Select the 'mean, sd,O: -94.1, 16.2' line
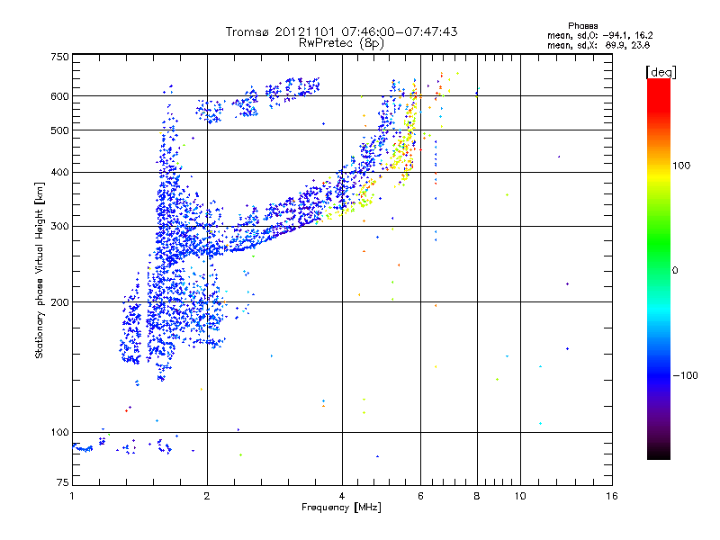The width and height of the screenshot is (720, 540). [x=599, y=35]
